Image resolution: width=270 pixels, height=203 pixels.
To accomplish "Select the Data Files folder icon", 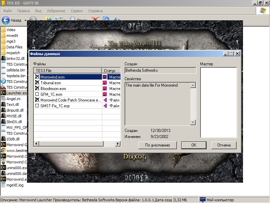I will 3,47.
